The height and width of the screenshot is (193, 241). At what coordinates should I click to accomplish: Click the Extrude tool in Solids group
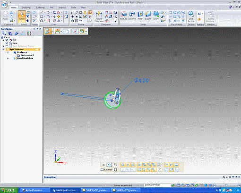[124, 16]
